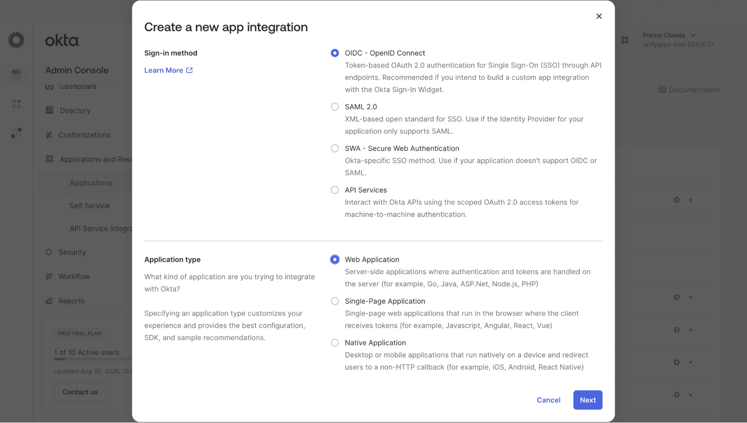The height and width of the screenshot is (423, 747).
Task: Open Directory in the sidebar
Action: 75,111
